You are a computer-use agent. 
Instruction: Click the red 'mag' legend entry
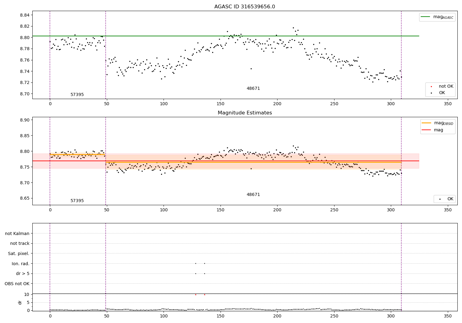tap(433, 130)
